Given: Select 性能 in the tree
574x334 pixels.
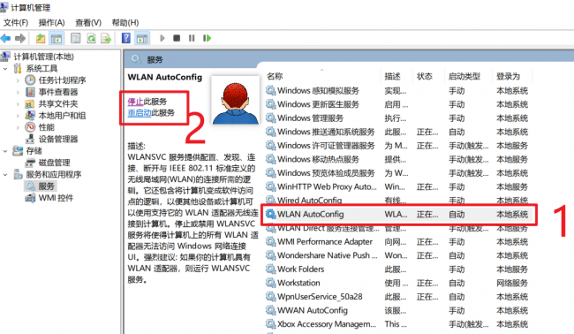Looking at the screenshot, I should click(47, 127).
